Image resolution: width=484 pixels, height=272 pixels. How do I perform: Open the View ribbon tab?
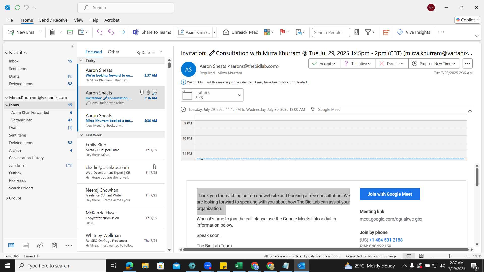pos(79,20)
